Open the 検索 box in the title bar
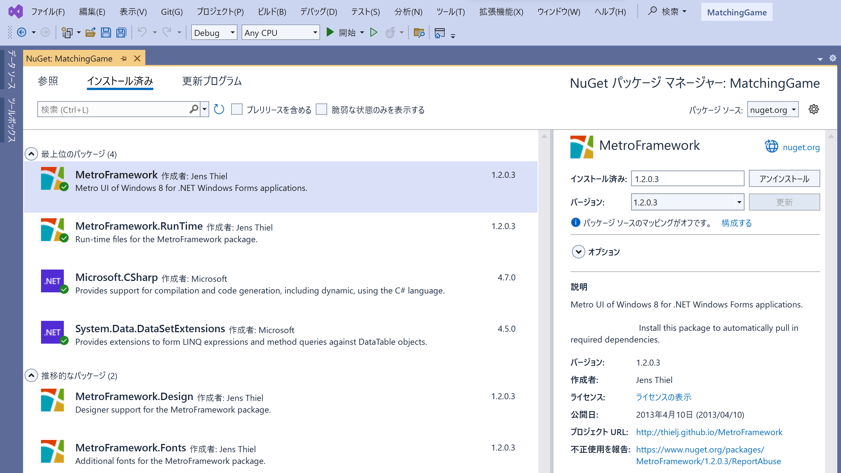 [x=668, y=12]
